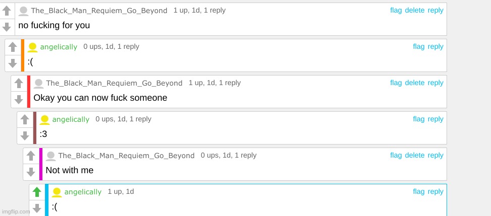Click angelically's yellow avatar on ":3" comment
The height and width of the screenshot is (216, 491).
click(x=44, y=119)
